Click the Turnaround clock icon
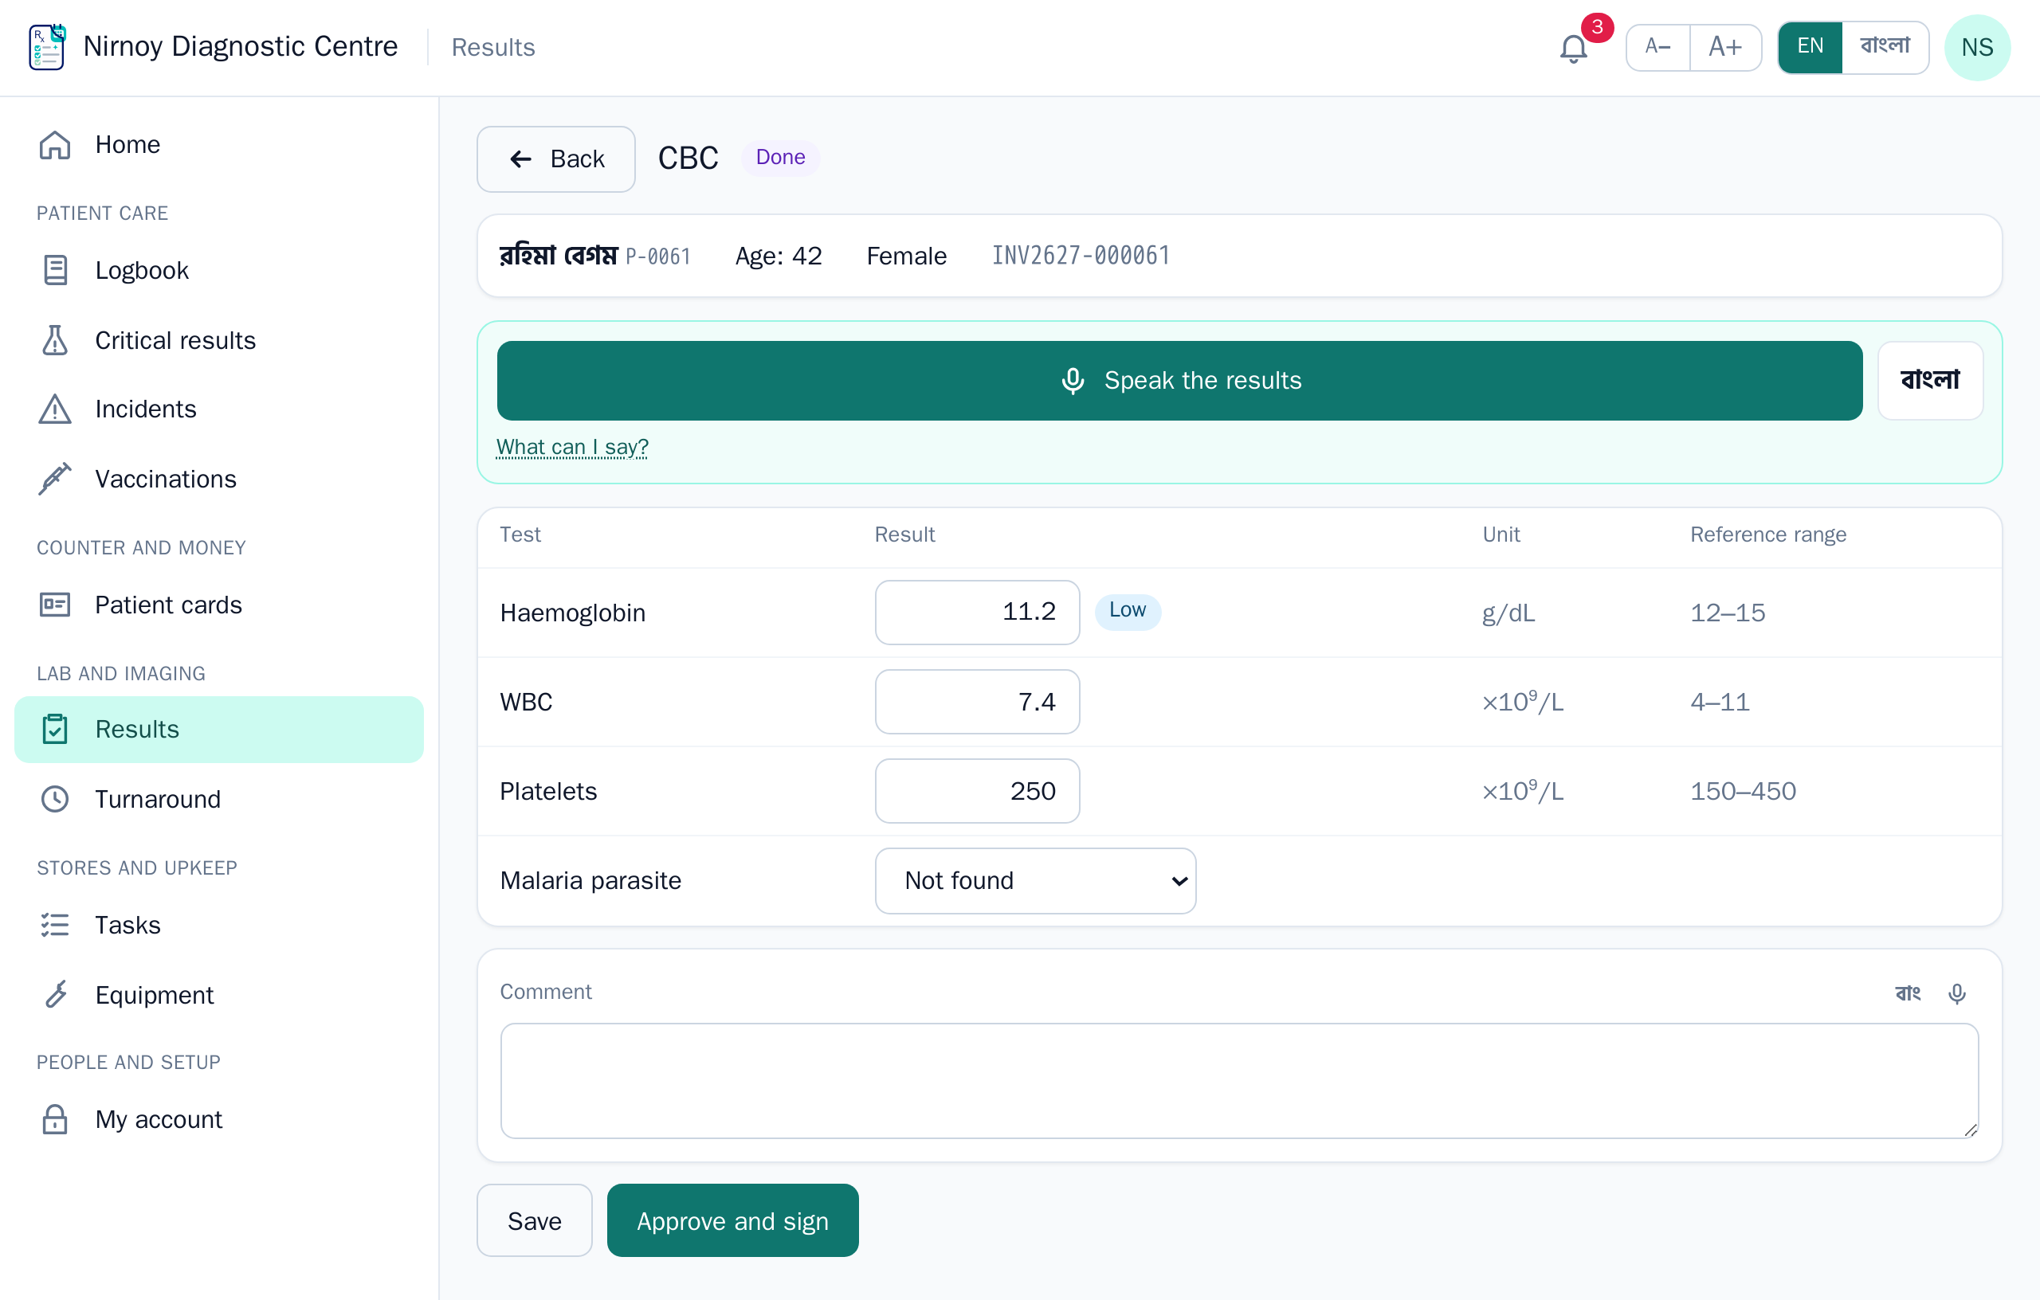 point(55,799)
